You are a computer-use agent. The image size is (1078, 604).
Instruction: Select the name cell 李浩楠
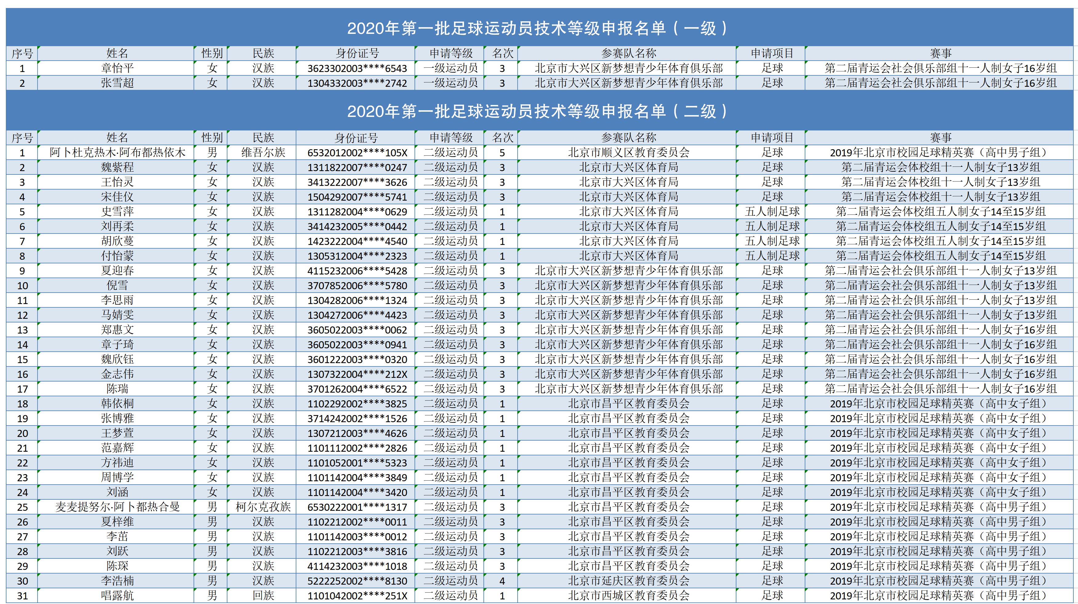coord(117,581)
